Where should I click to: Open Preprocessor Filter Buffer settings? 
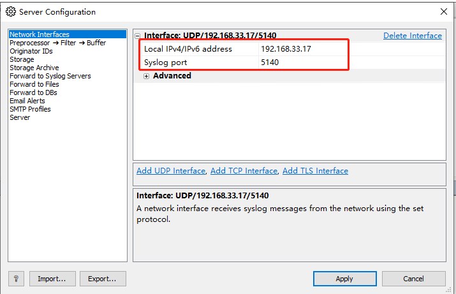tap(57, 43)
